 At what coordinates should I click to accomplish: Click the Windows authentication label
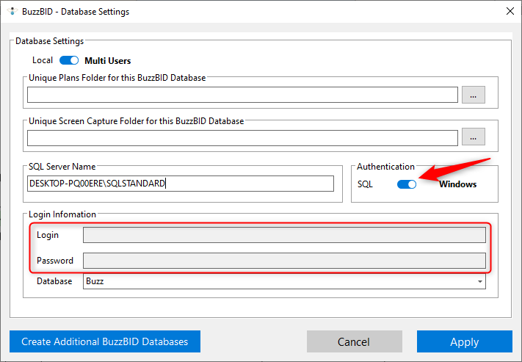457,184
